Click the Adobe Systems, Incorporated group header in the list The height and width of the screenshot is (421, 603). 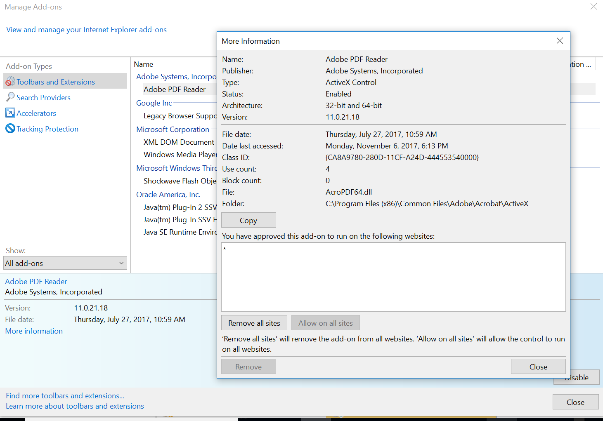(176, 77)
